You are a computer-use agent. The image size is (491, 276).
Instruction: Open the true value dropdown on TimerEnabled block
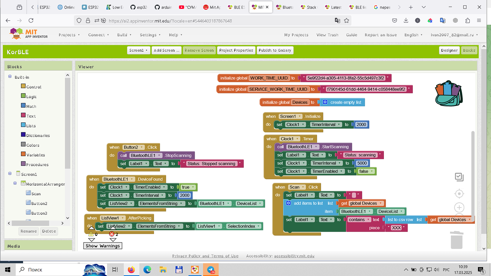(194, 187)
